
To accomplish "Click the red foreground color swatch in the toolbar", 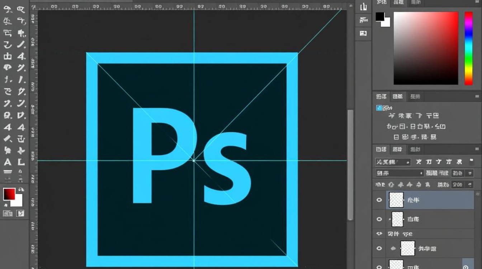I will 9,194.
